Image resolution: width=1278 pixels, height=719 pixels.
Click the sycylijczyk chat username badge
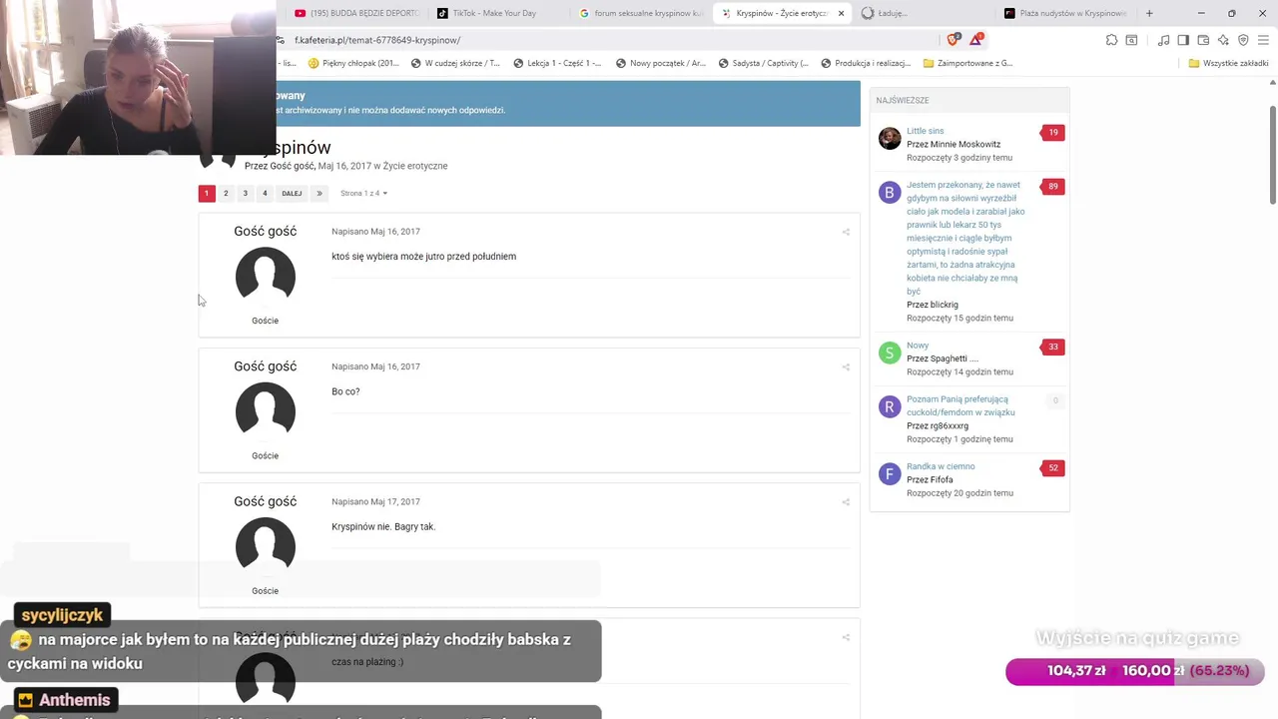[62, 615]
